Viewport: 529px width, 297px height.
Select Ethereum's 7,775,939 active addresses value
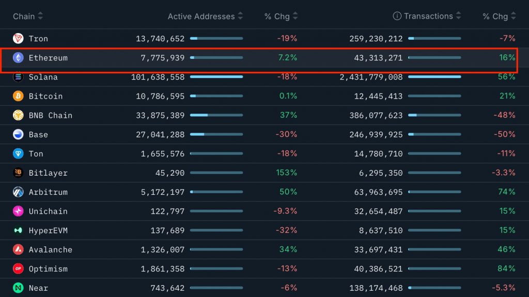[163, 58]
